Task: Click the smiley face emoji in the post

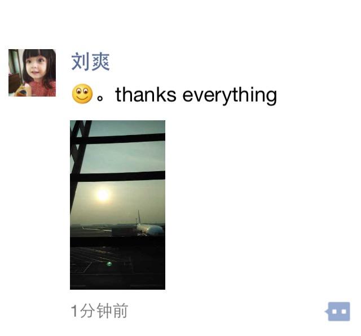Action: coord(82,94)
